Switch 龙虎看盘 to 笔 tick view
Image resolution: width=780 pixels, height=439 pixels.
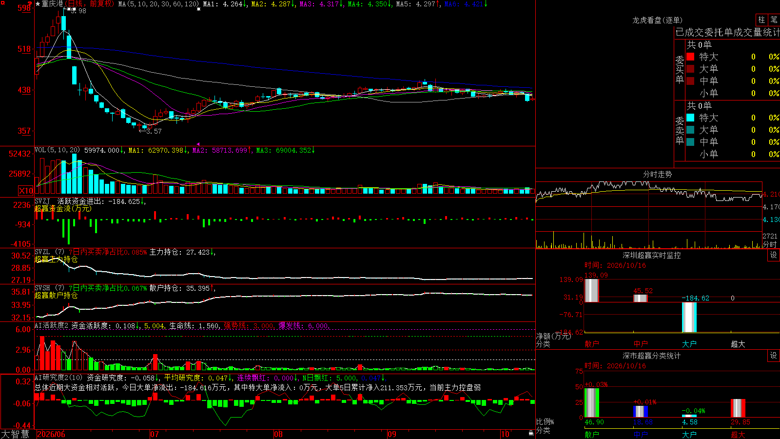pos(774,20)
